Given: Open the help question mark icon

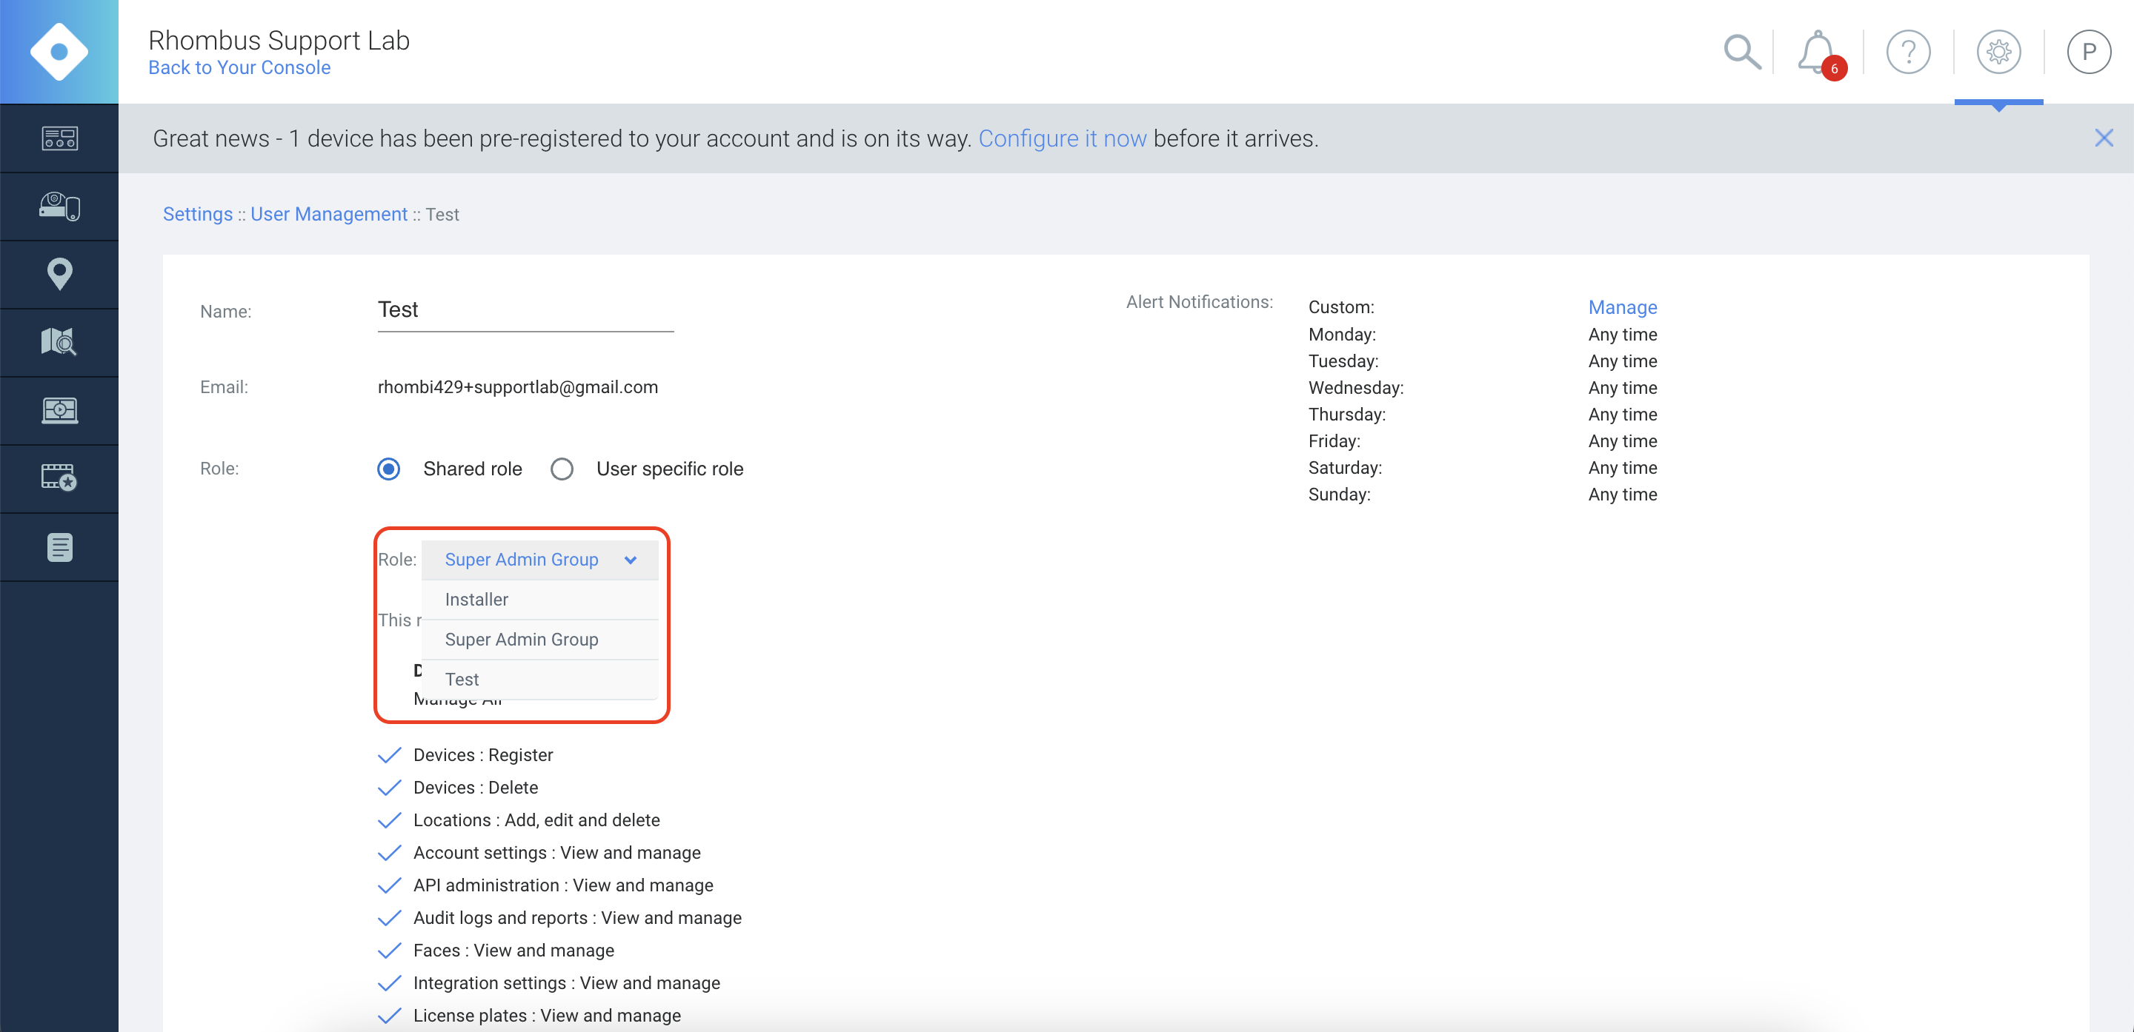Looking at the screenshot, I should tap(1909, 51).
